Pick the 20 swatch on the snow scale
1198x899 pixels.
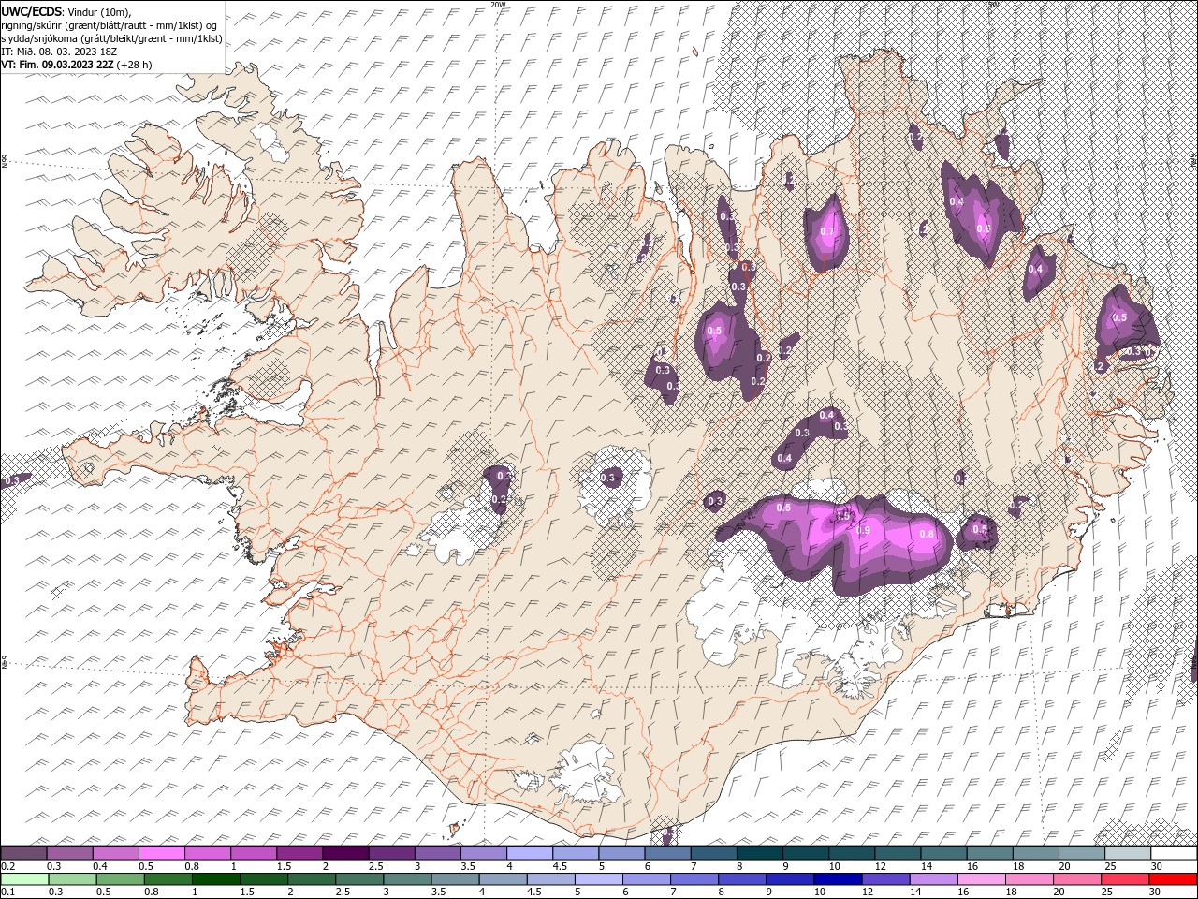click(x=1081, y=852)
